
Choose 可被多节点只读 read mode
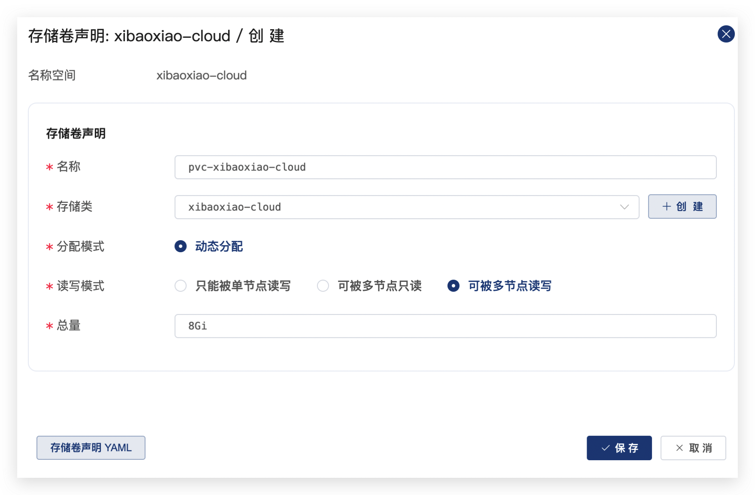point(323,286)
